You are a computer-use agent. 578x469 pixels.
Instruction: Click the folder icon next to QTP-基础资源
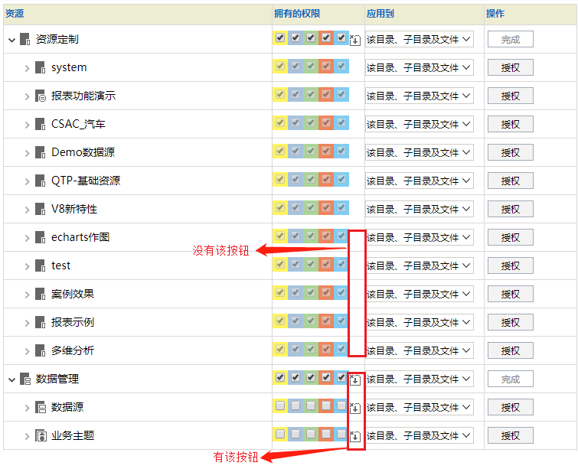click(x=40, y=181)
